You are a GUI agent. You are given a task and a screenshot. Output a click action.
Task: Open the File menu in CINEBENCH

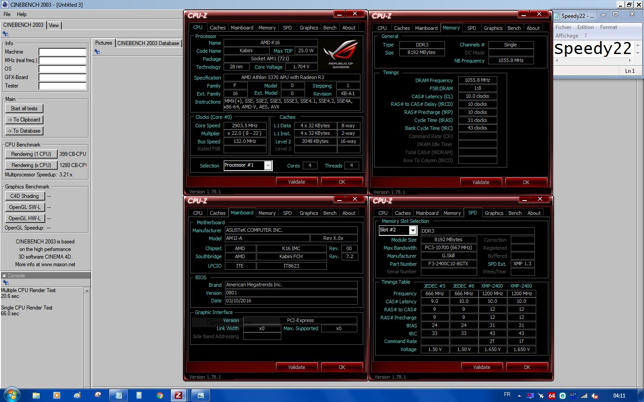pyautogui.click(x=7, y=14)
